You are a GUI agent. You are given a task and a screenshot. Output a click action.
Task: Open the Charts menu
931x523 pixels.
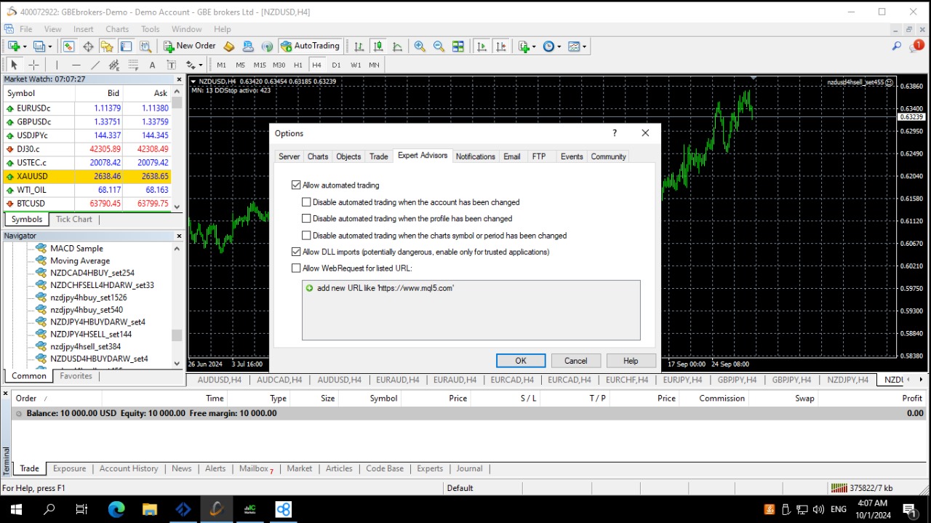[x=116, y=29]
